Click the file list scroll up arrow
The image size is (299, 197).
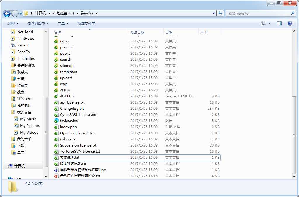[x=294, y=31]
